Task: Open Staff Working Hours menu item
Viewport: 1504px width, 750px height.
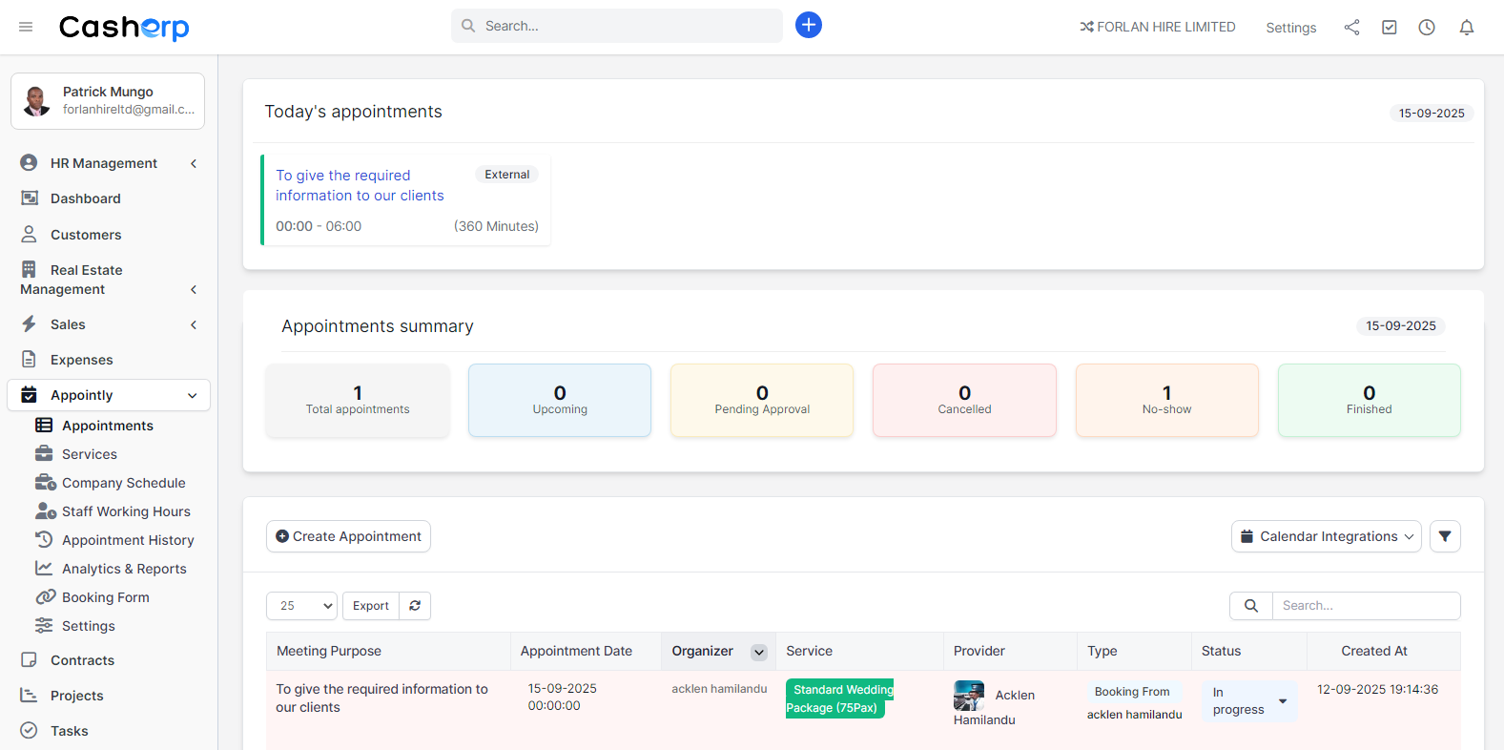Action: click(x=126, y=511)
